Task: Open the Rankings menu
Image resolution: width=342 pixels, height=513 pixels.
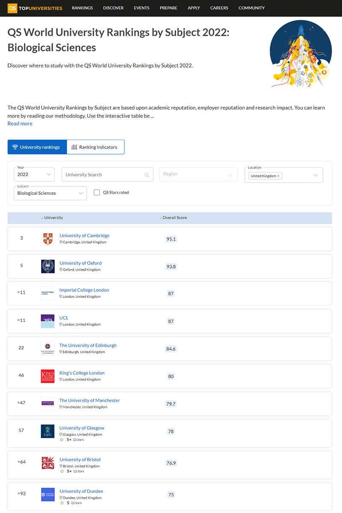Action: click(x=83, y=8)
